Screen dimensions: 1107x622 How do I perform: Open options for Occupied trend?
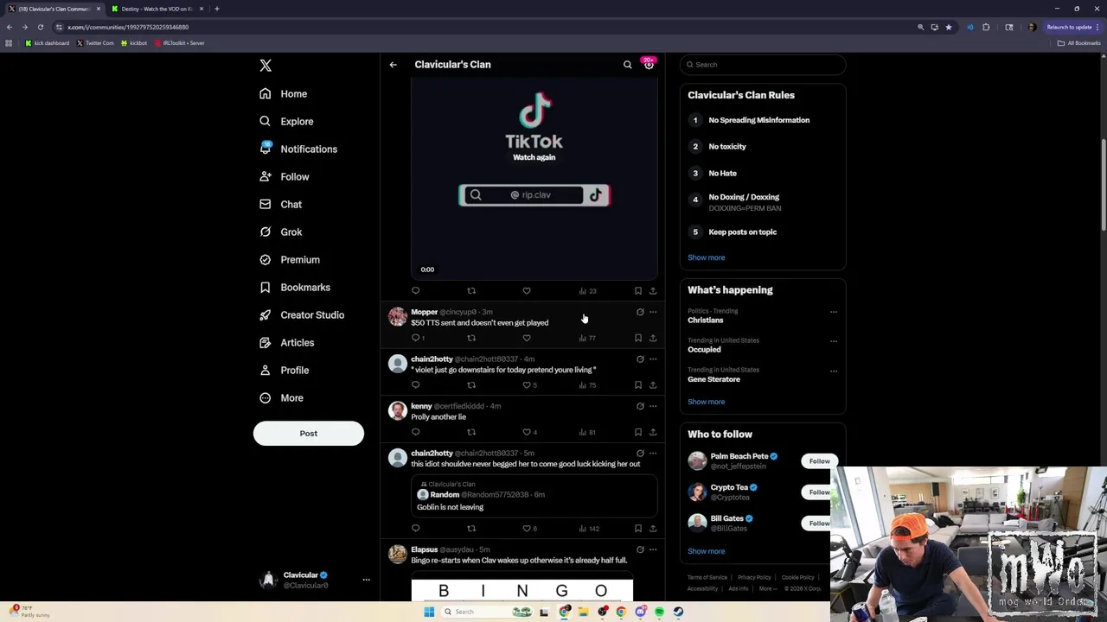point(834,341)
